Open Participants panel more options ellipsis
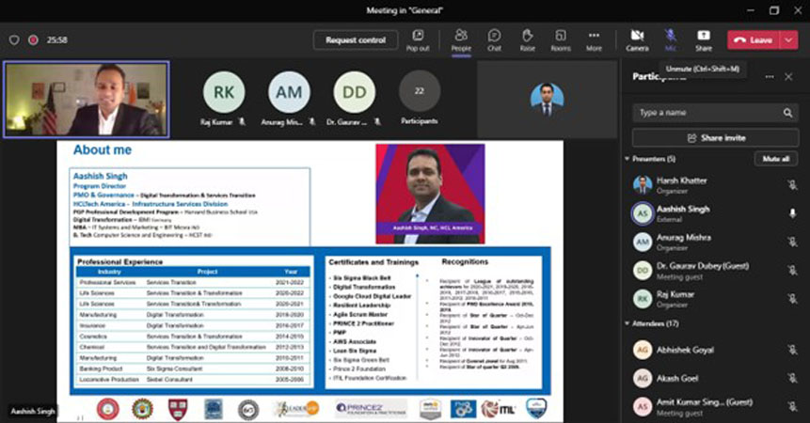This screenshot has height=423, width=810. click(x=769, y=77)
